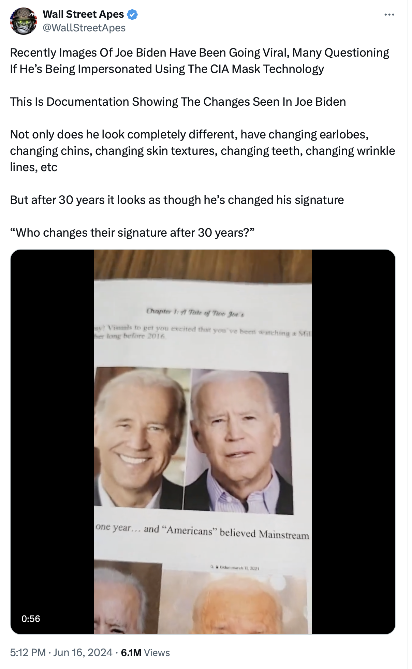This screenshot has height=669, width=412.
Task: Open the Wall Street Apes profile avatar
Action: (23, 21)
